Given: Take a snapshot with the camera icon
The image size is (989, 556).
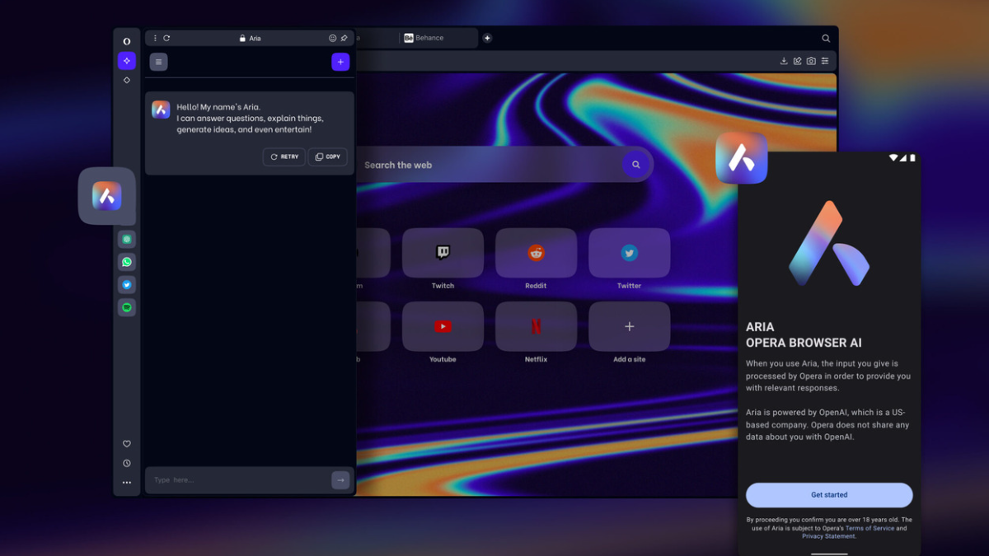Looking at the screenshot, I should (811, 61).
